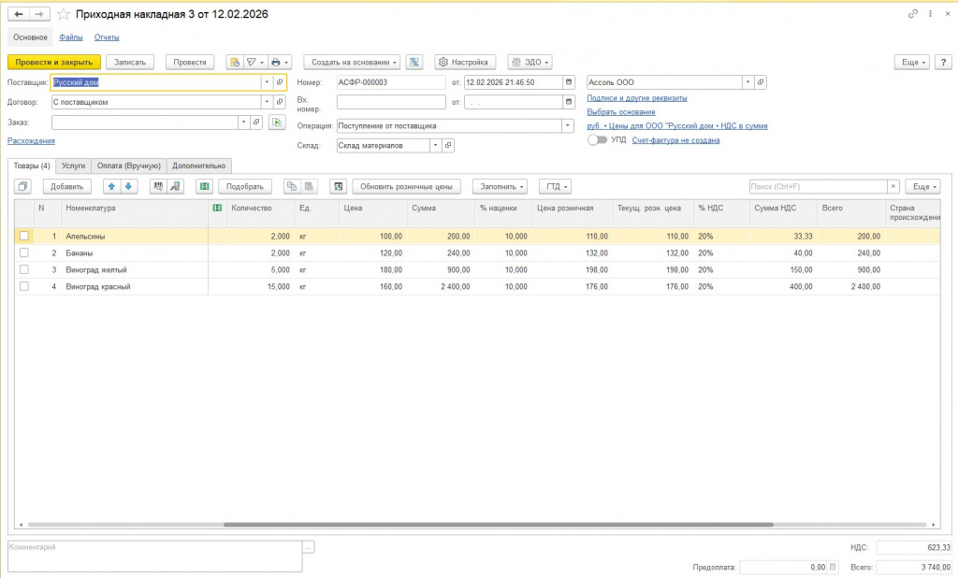Click the get link chain icon
958x578 pixels.
click(912, 15)
